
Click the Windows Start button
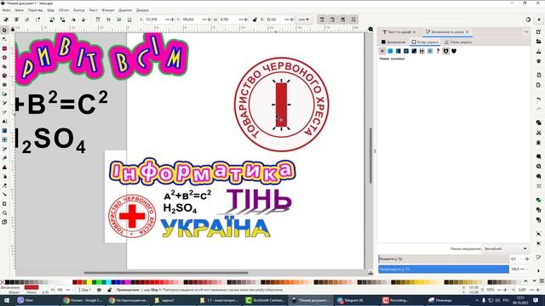coord(7,300)
